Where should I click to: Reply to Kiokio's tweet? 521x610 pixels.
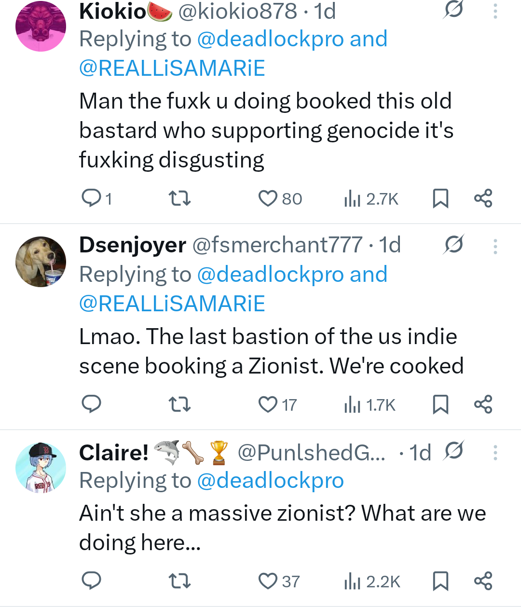(91, 198)
